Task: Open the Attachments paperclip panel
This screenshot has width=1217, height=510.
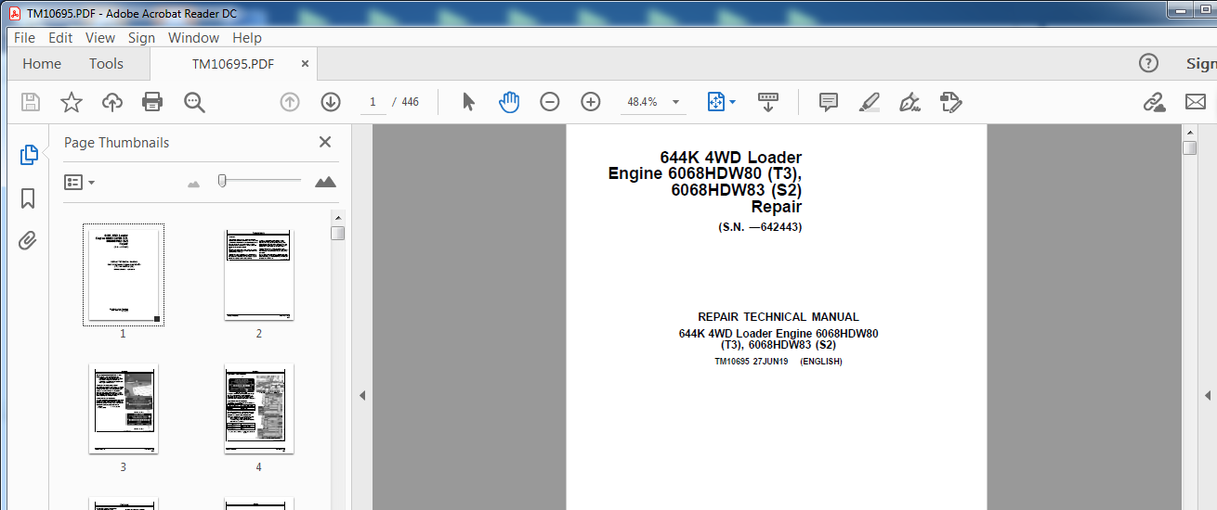Action: click(28, 241)
